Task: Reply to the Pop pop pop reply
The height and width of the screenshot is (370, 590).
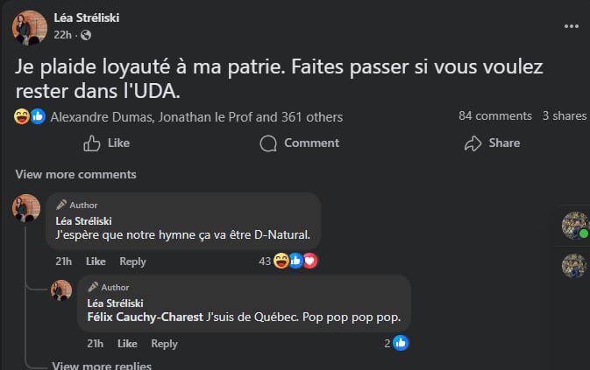Action: tap(164, 344)
